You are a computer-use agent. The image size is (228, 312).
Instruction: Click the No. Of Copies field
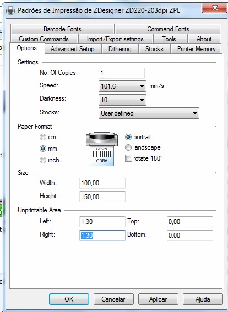122,73
